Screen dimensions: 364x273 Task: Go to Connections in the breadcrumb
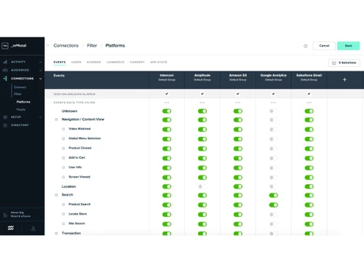tap(66, 45)
